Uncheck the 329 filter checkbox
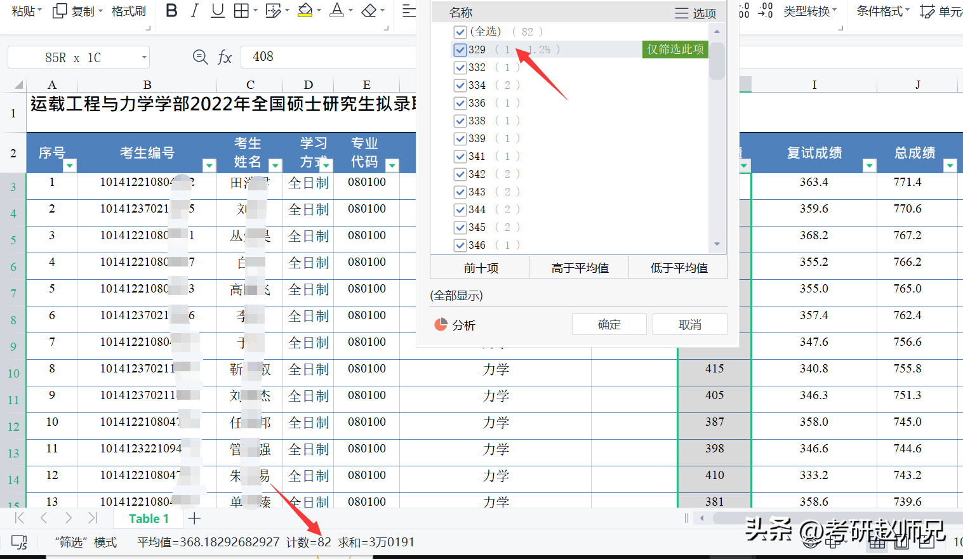This screenshot has height=559, width=963. point(460,49)
